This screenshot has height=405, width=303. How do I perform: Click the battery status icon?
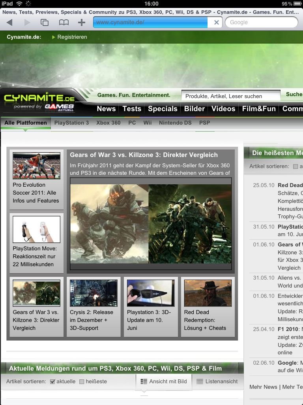pos(297,4)
